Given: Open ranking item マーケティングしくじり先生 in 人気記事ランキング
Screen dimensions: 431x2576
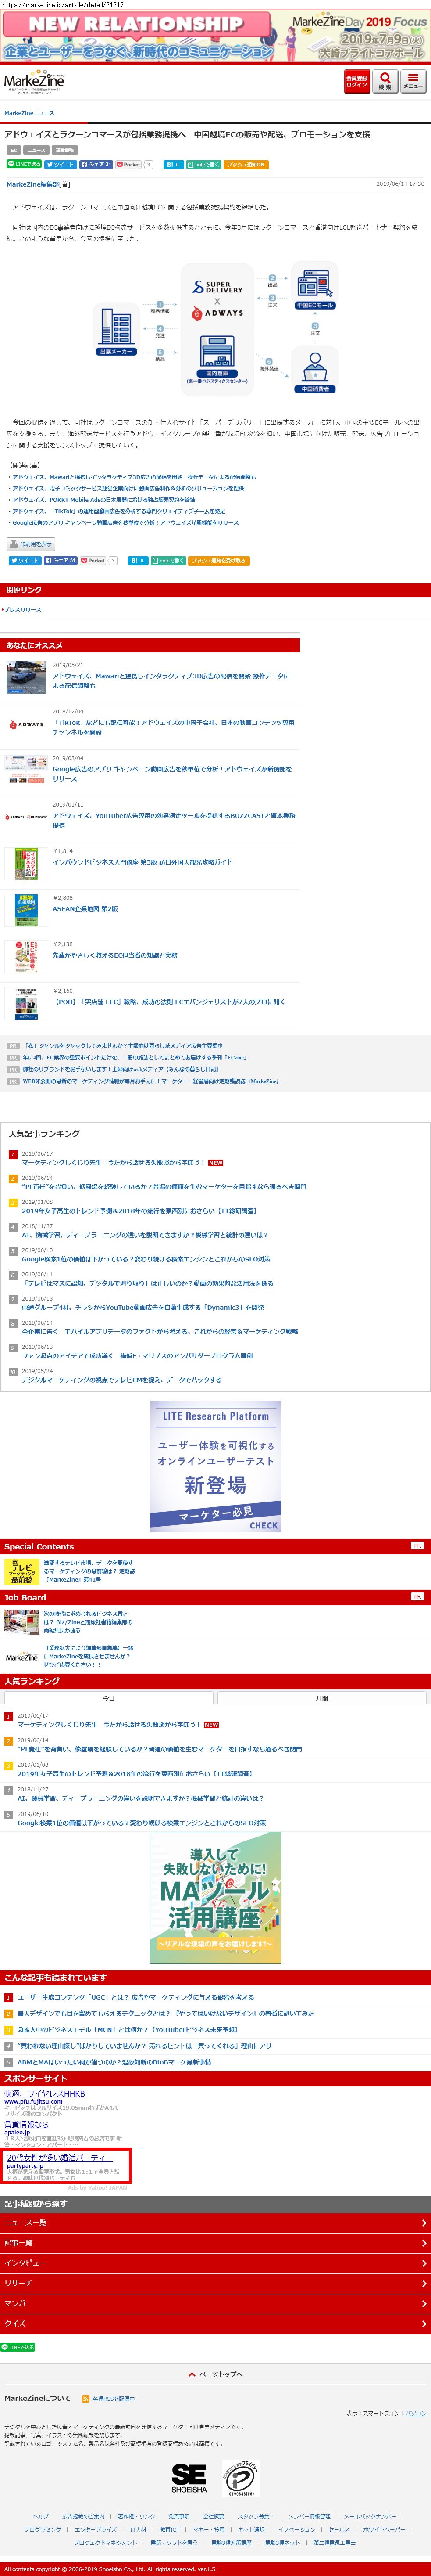Looking at the screenshot, I should (113, 1163).
